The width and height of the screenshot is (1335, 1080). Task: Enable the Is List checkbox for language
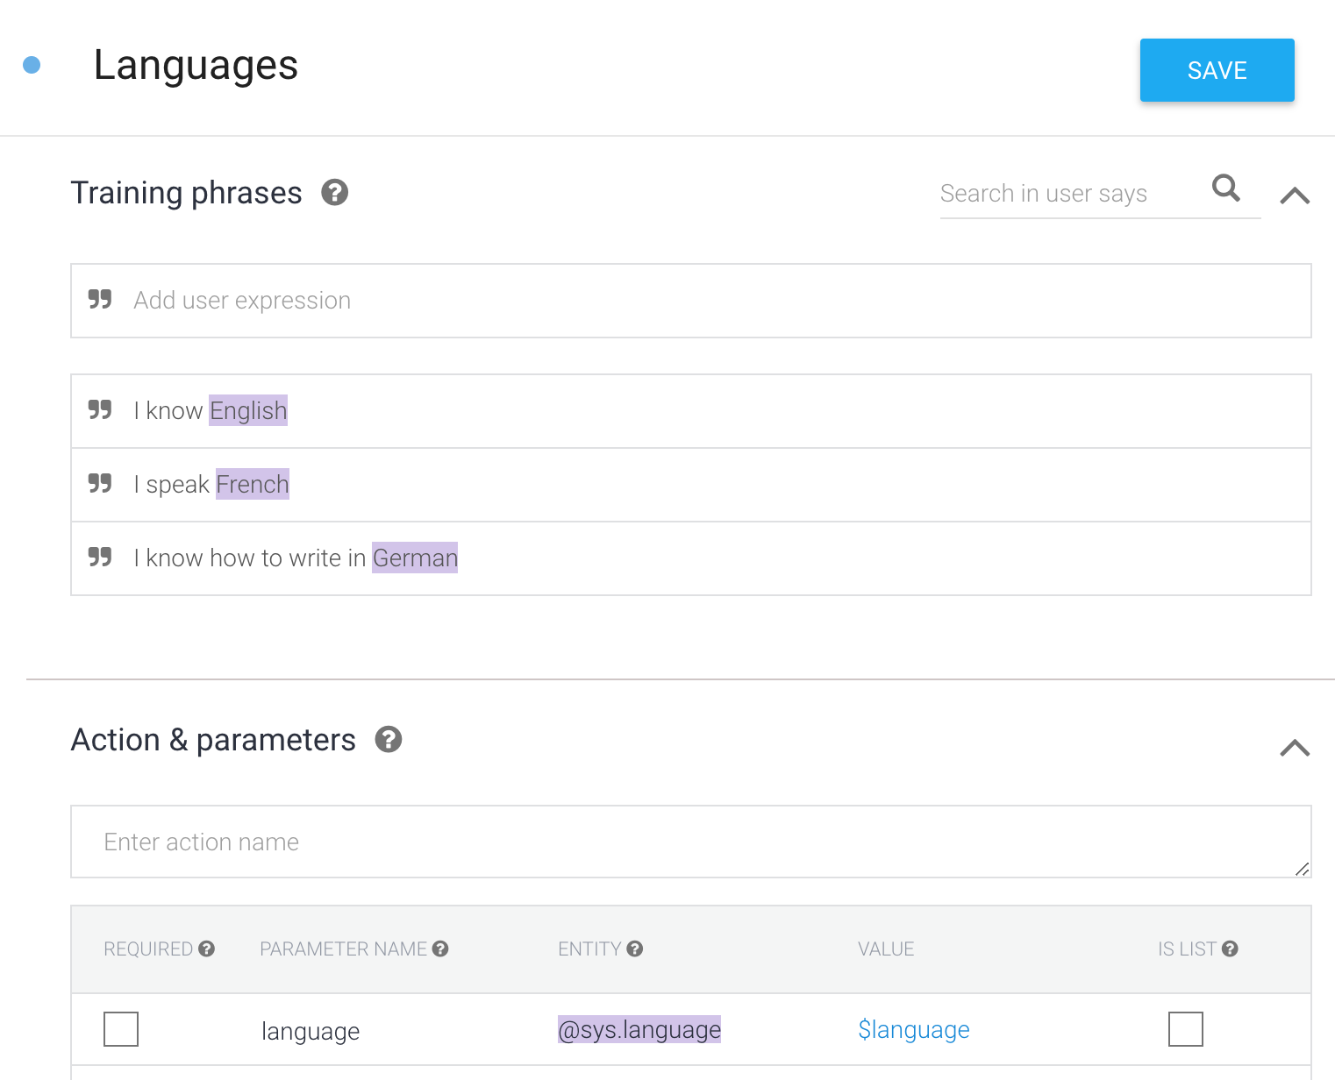click(x=1185, y=1029)
